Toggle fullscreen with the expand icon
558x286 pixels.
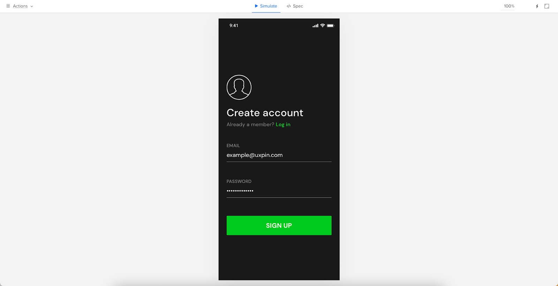[547, 6]
